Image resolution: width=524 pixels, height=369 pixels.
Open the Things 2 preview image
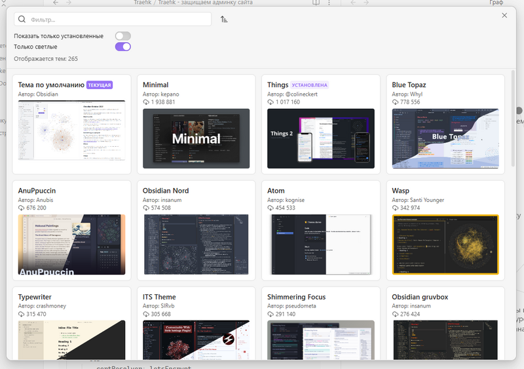(321, 138)
